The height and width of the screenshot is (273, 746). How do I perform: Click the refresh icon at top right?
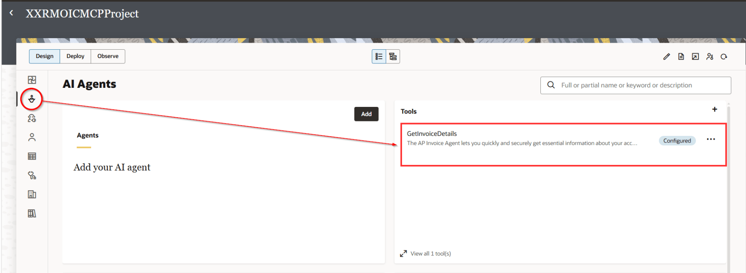724,57
